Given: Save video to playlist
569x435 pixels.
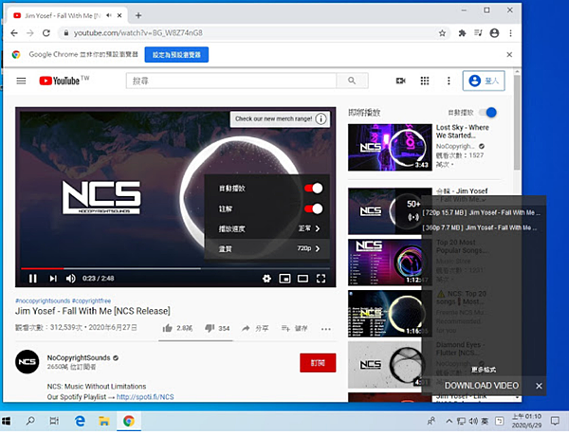Looking at the screenshot, I should tap(294, 329).
